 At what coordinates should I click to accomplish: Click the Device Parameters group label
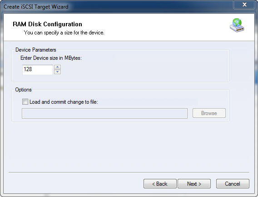point(36,50)
